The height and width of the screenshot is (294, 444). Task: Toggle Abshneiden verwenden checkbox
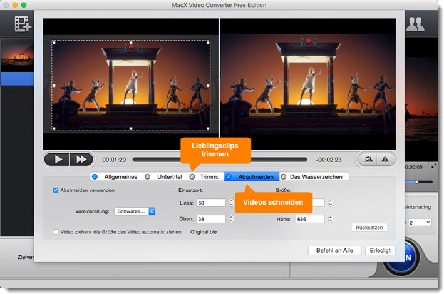56,190
